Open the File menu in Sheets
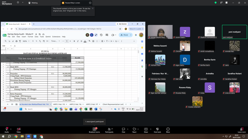 [x=9, y=37]
